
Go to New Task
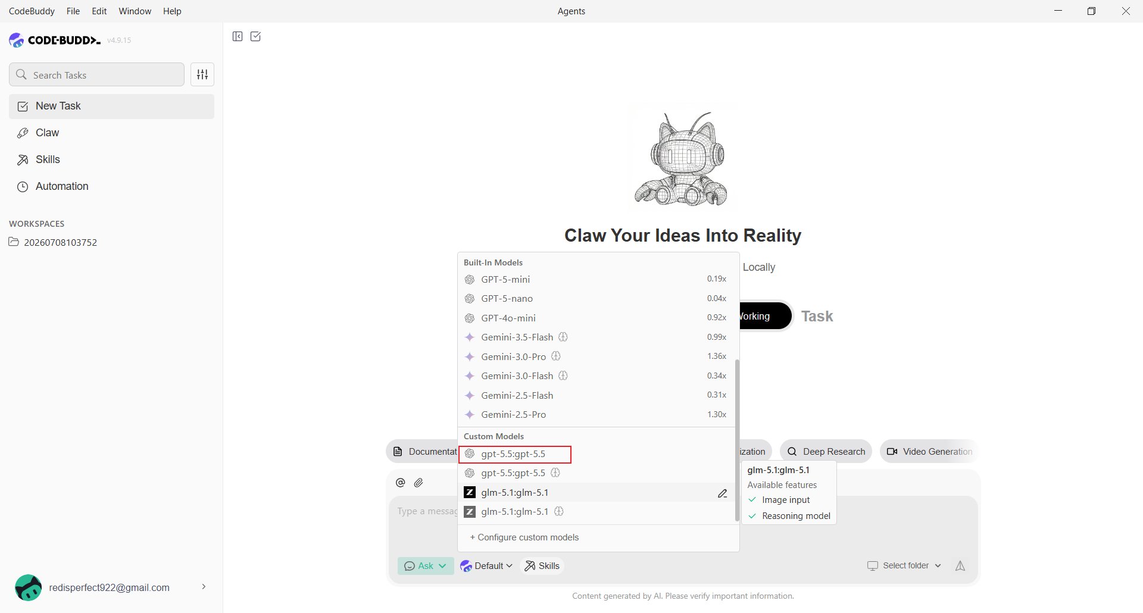click(111, 106)
